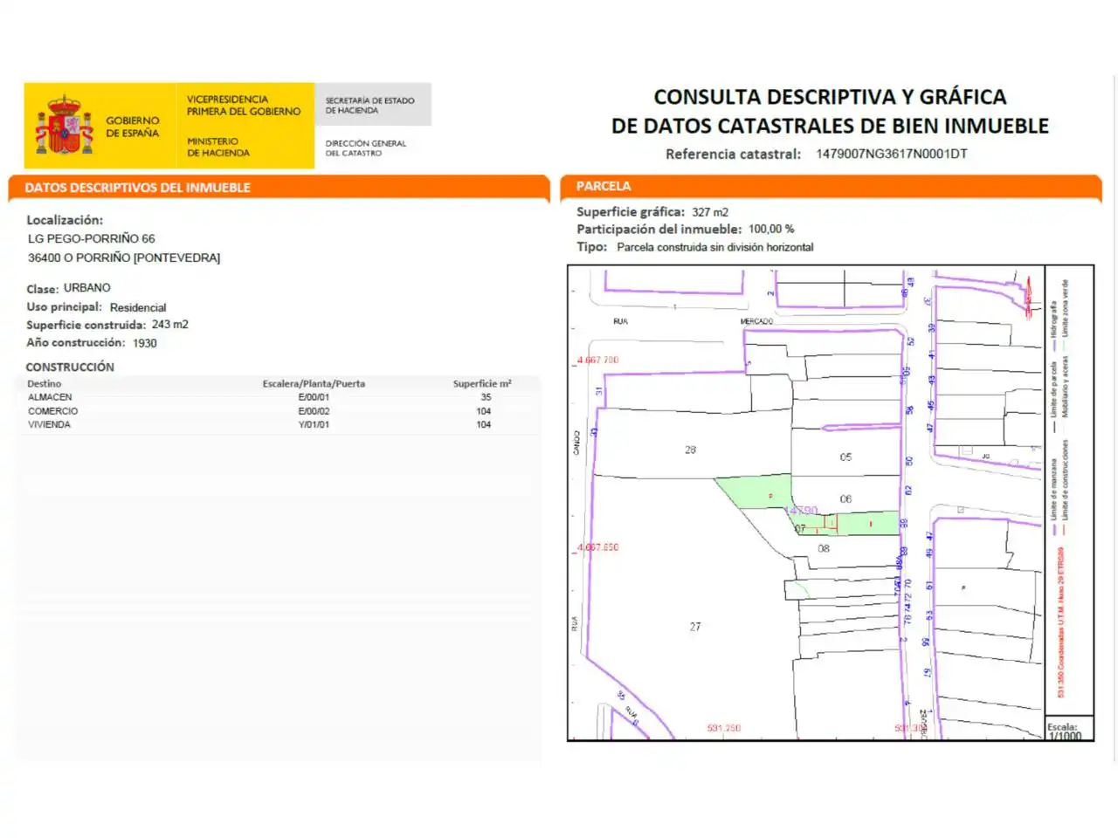Viewport: 1118px width, 838px height.
Task: Click coordinate label '4.667.650' on map
Action: (597, 547)
